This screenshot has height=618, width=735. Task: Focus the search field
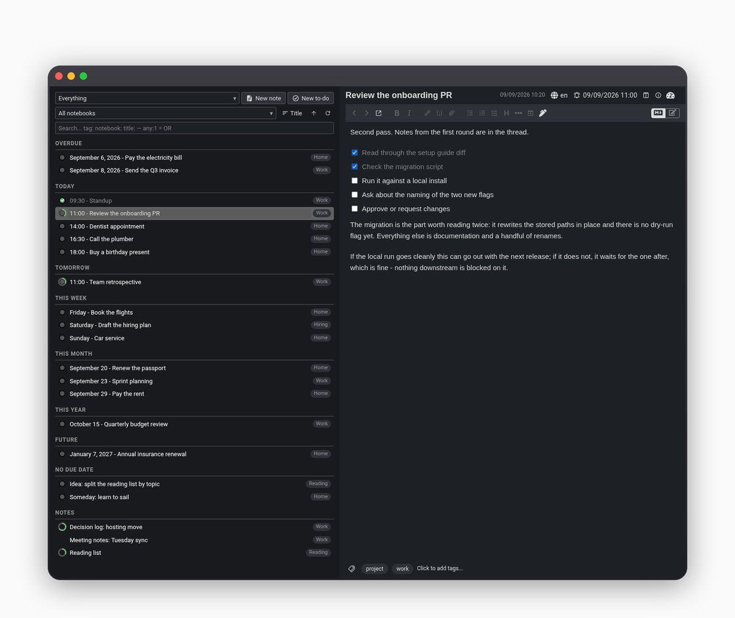tap(194, 128)
